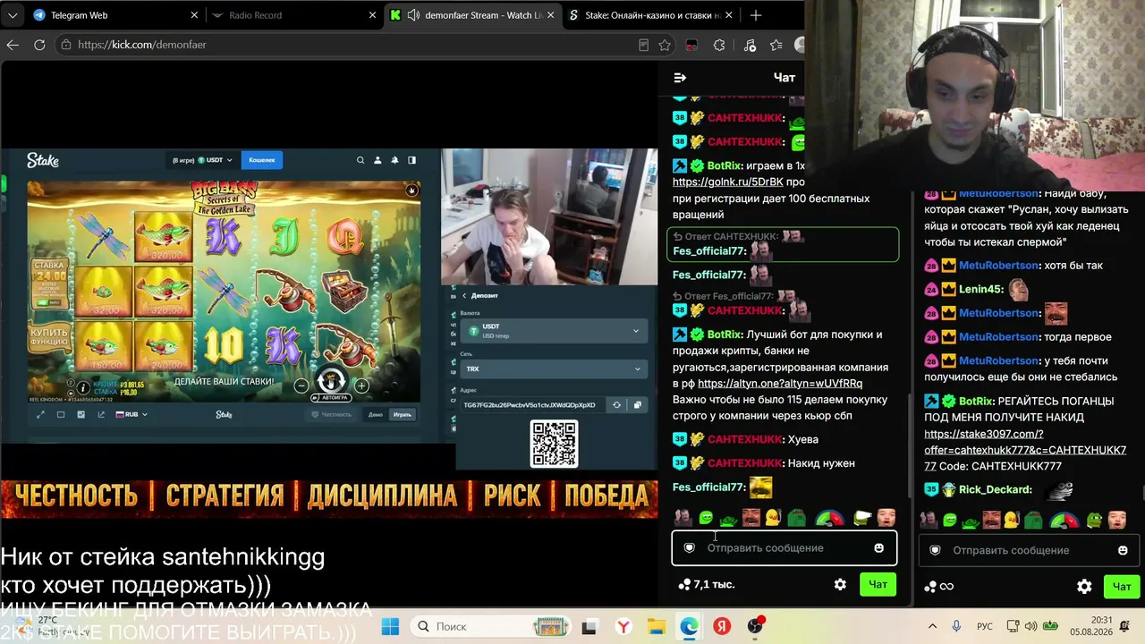
Task: Open the browser favorites list icon
Action: pos(776,45)
